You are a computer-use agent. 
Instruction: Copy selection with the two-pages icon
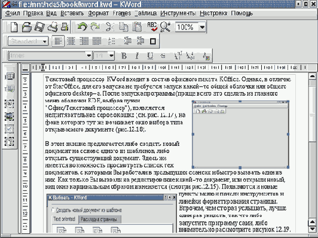pos(124,27)
